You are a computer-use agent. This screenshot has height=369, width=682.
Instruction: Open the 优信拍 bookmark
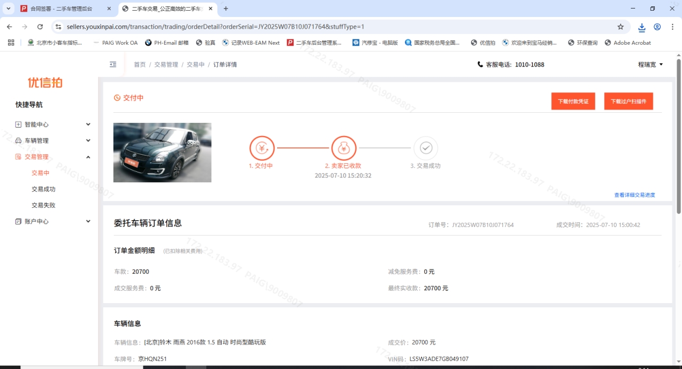tap(483, 43)
